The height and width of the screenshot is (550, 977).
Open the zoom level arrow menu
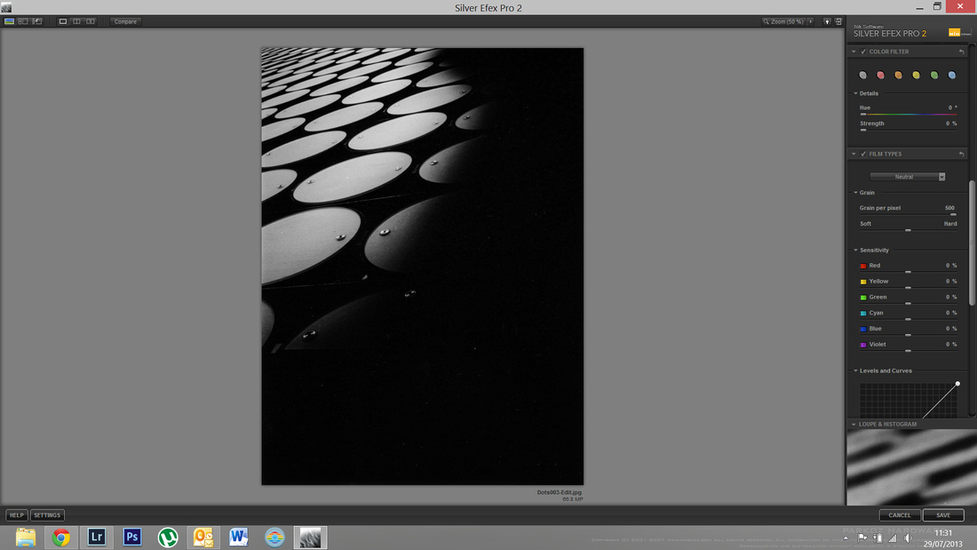(x=810, y=21)
